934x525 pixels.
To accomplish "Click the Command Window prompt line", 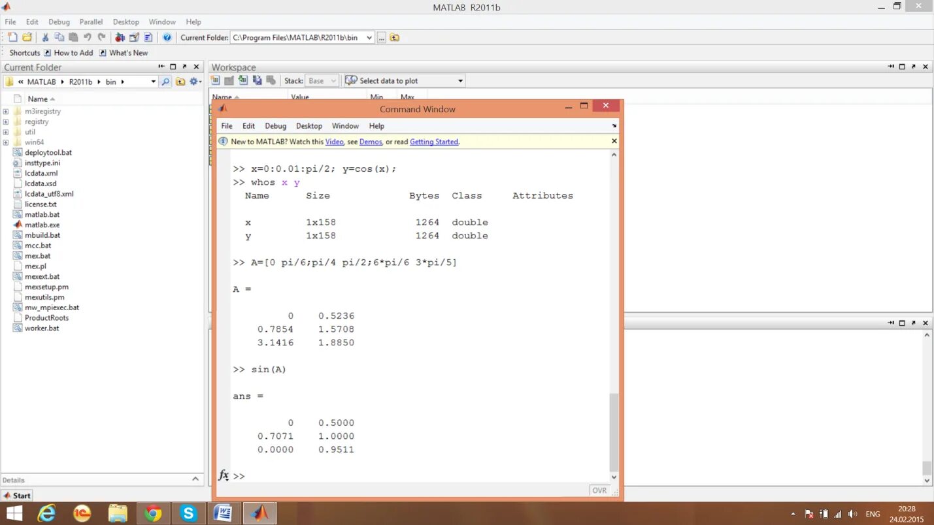I will click(420, 476).
